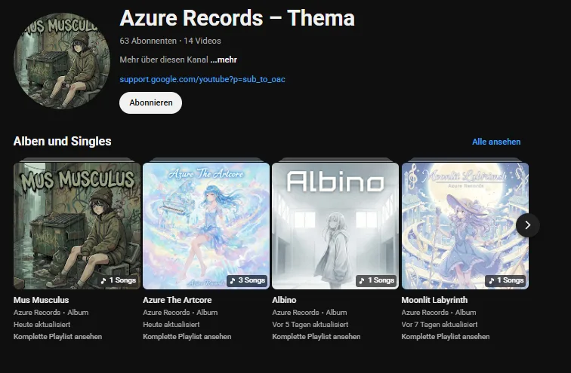
Task: Open the Moonlit Labyrinth album cover
Action: [x=465, y=225]
